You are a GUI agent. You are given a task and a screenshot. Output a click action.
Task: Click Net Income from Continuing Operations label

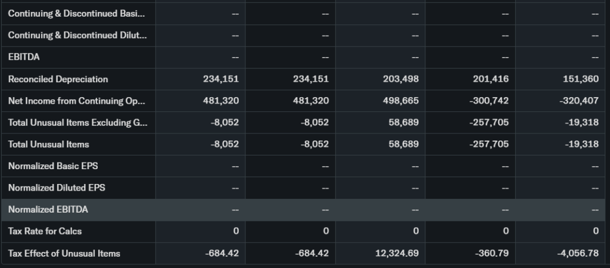pyautogui.click(x=76, y=101)
